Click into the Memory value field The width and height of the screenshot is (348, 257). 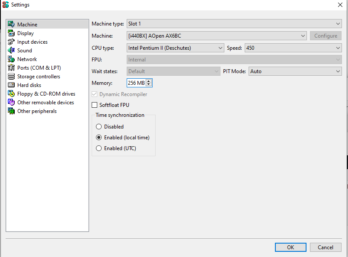point(136,83)
